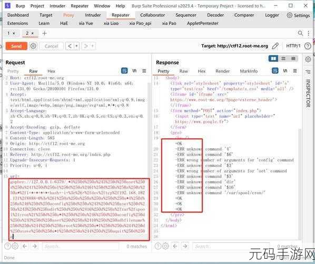Switch to the Proxy tool tab
This screenshot has width=315, height=264.
(x=68, y=15)
